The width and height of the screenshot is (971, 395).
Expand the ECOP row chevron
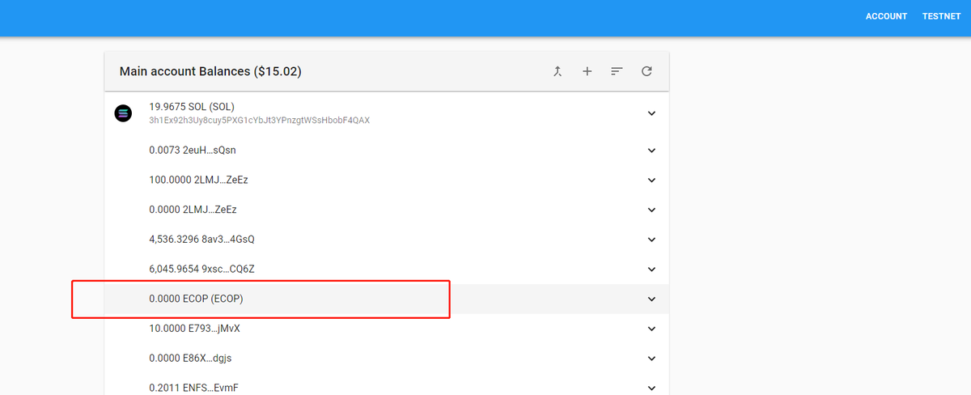[652, 299]
